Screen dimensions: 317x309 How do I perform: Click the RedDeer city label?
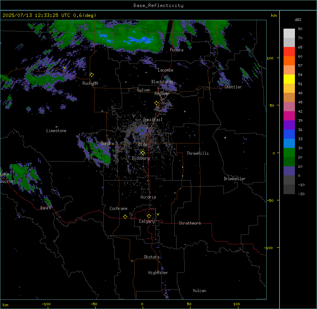[x=162, y=94]
